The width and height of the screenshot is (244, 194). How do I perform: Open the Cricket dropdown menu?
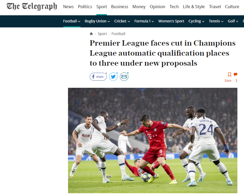pos(122,21)
